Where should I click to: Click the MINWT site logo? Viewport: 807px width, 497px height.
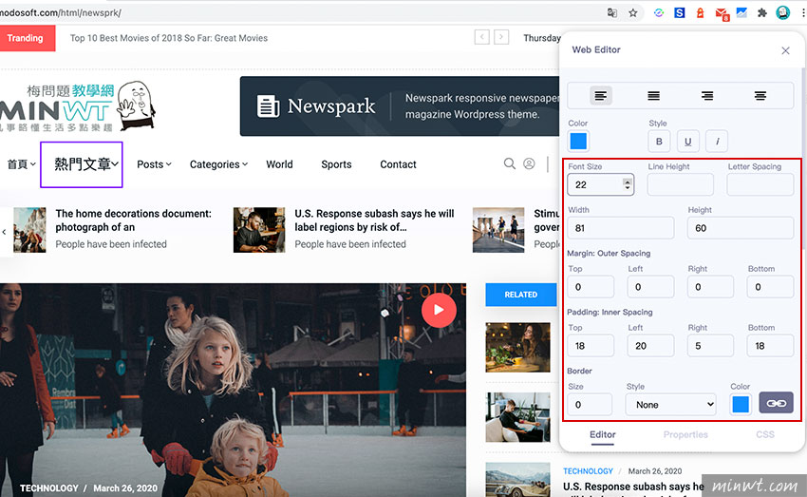77,106
